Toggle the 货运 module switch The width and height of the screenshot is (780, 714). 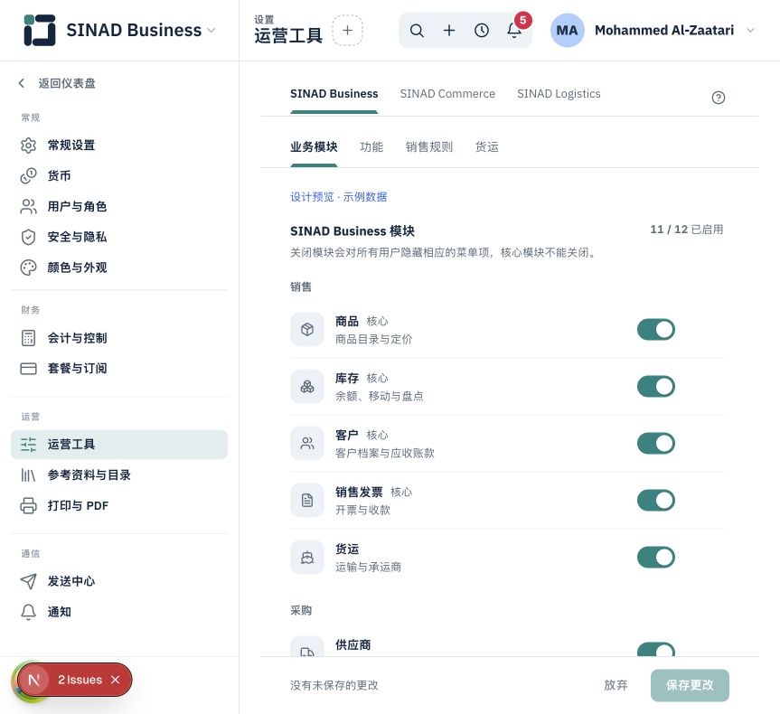[655, 558]
